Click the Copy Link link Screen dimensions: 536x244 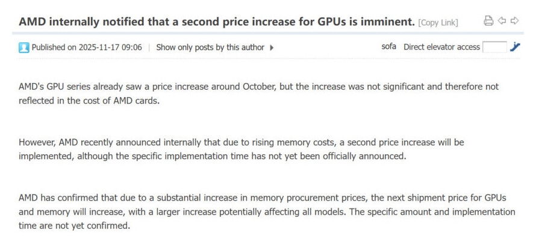(438, 23)
